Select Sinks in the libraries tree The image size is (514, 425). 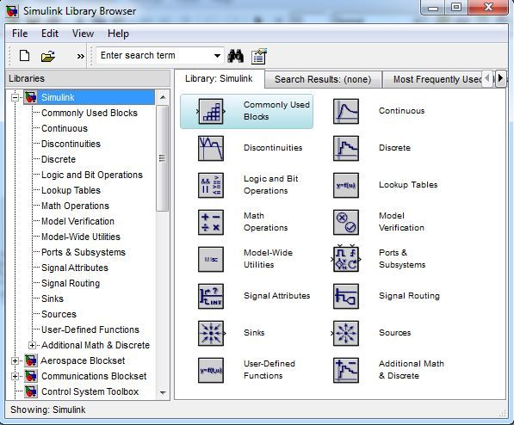(53, 299)
